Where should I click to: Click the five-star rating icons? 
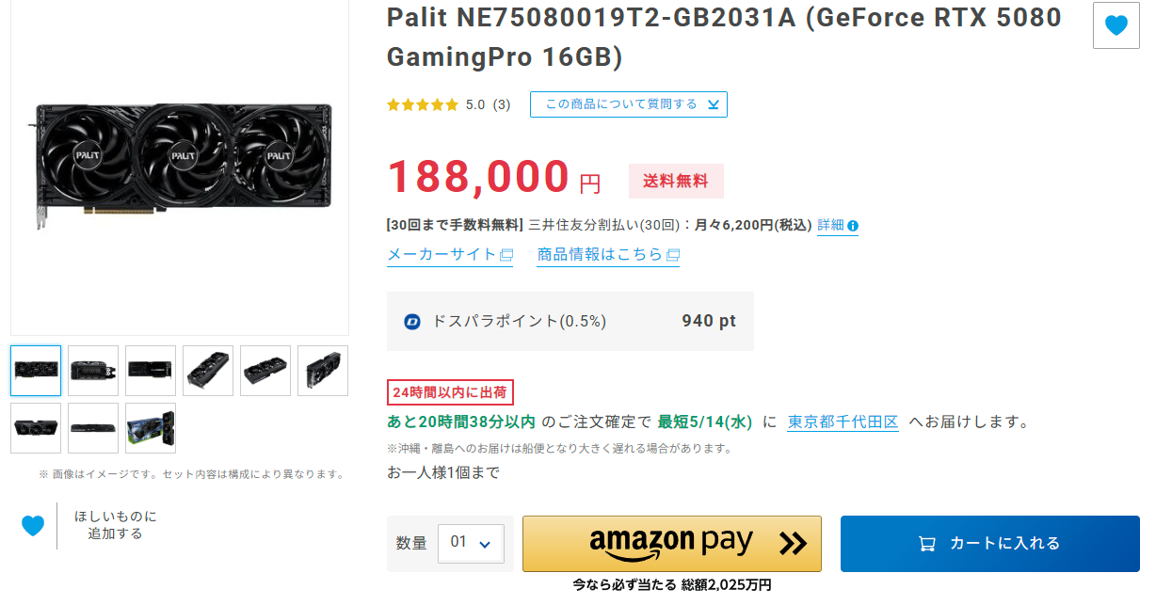[x=423, y=104]
